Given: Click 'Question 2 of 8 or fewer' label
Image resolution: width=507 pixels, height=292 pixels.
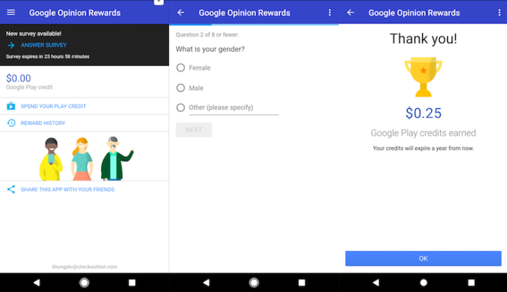Looking at the screenshot, I should tap(208, 35).
